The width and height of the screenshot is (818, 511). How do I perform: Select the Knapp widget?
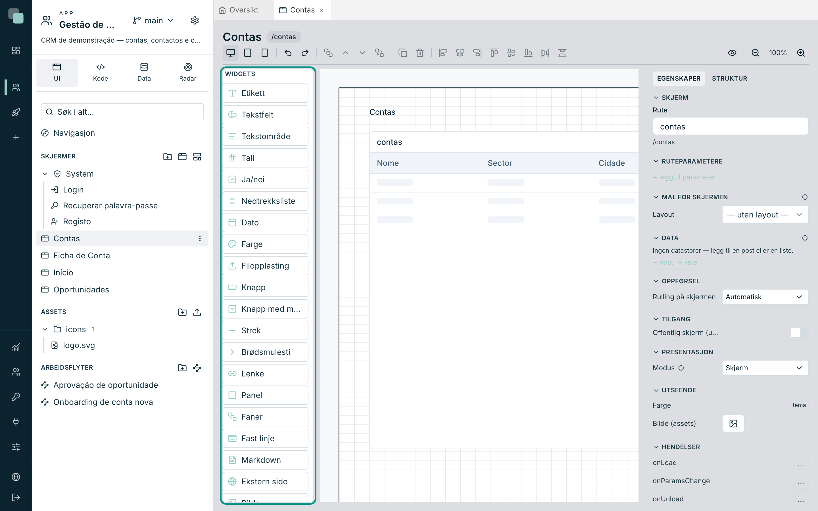tap(266, 287)
